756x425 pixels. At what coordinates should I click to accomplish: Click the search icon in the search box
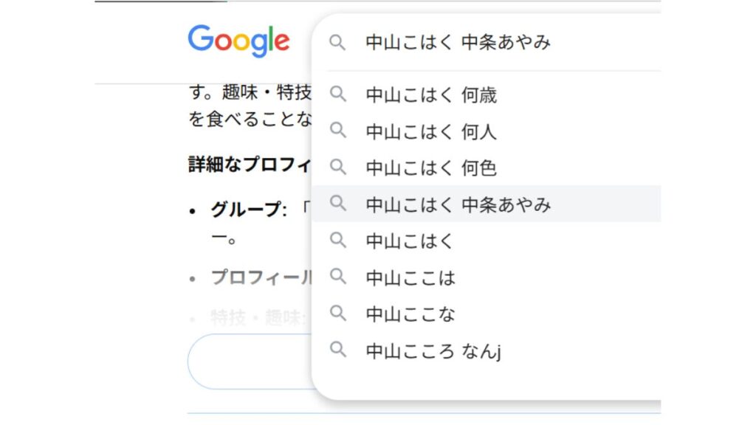[x=337, y=42]
